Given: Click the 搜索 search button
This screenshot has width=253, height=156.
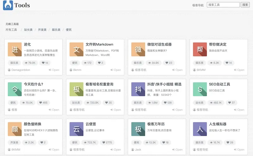Looking at the screenshot, I should (245, 5).
